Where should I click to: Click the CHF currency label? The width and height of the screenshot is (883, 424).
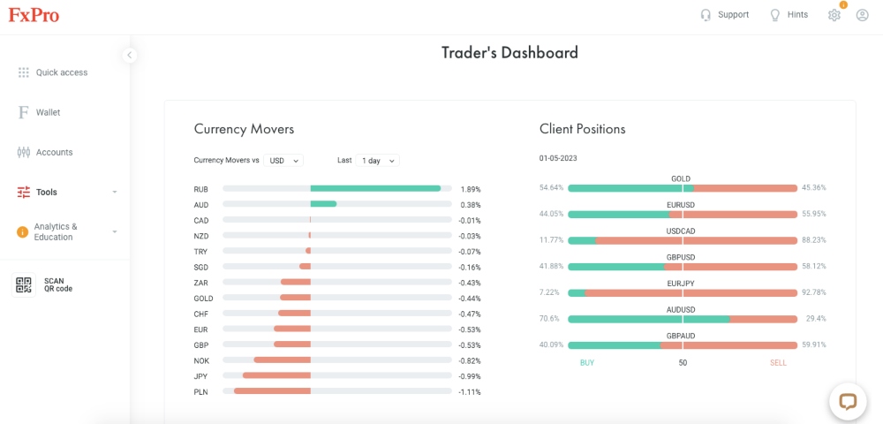(x=200, y=314)
